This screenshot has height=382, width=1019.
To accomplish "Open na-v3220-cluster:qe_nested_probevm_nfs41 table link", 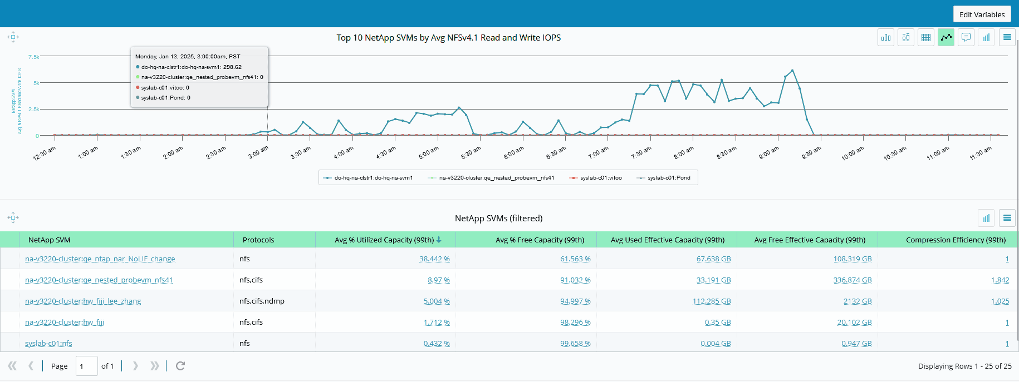I will 99,280.
